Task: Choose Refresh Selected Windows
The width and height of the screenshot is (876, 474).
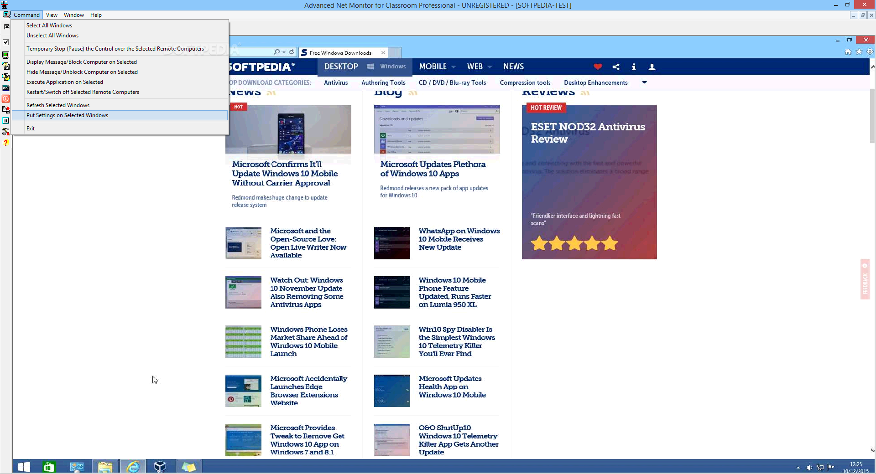Action: pyautogui.click(x=120, y=105)
